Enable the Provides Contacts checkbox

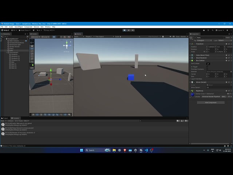(207, 69)
